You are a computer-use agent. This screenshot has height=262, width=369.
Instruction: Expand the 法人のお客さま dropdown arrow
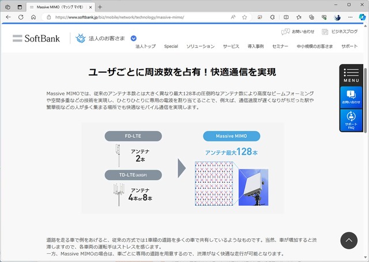(133, 38)
